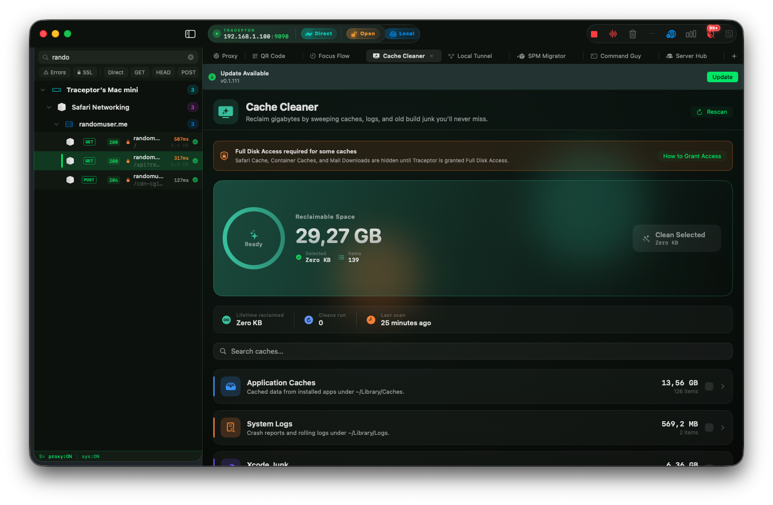This screenshot has width=773, height=505.
Task: Clear the rando search field
Action: pos(190,57)
